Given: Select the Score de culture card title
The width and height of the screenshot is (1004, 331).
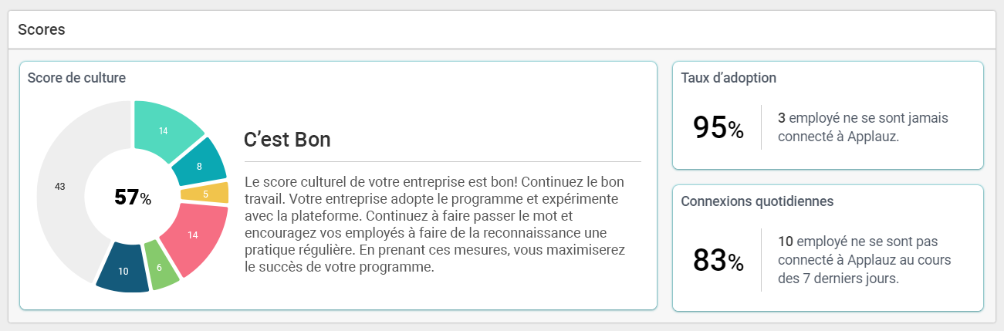Looking at the screenshot, I should click(76, 77).
